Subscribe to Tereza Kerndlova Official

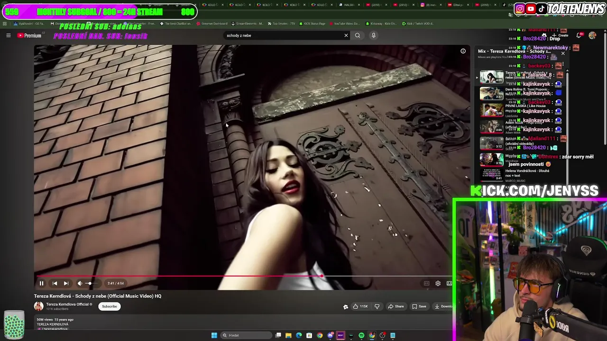[x=109, y=306]
